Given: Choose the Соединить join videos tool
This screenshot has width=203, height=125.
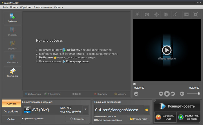Looking at the screenshot, I should pyautogui.click(x=12, y=59).
